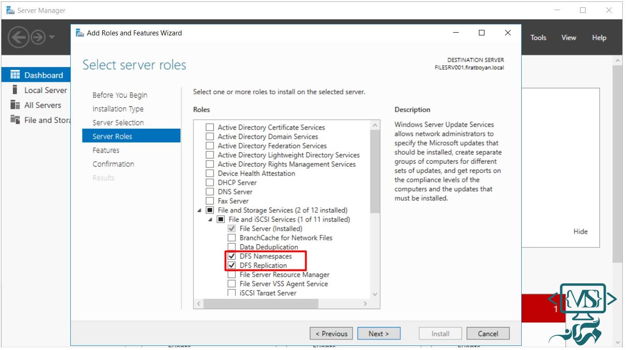Open the View menu in Server Manager

tap(569, 38)
